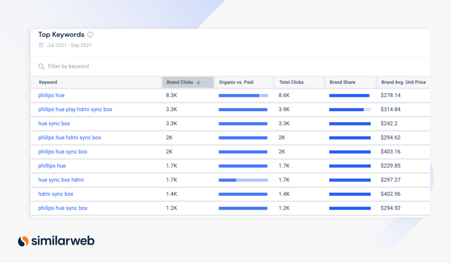Screen dimensions: 451x263
Task: Sort the table by Brand Share
Action: click(x=342, y=82)
